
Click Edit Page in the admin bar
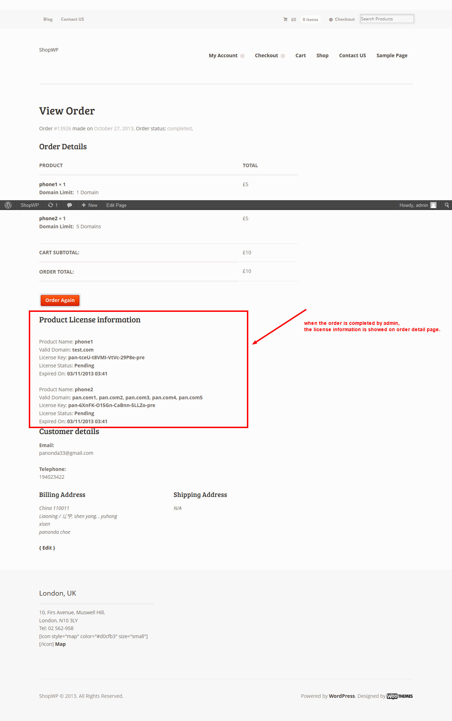point(116,205)
